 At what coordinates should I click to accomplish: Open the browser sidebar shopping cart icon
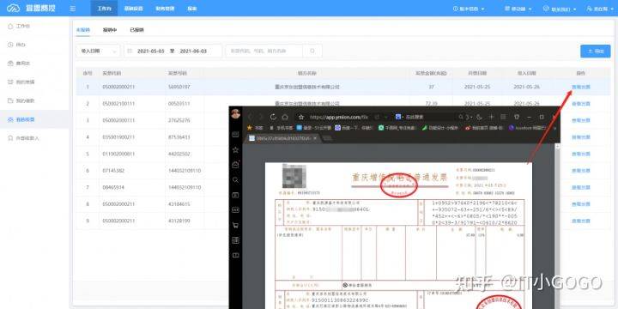click(236, 225)
